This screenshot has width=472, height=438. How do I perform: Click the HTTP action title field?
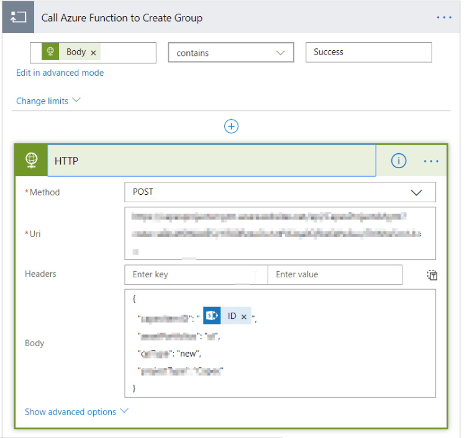pos(212,161)
